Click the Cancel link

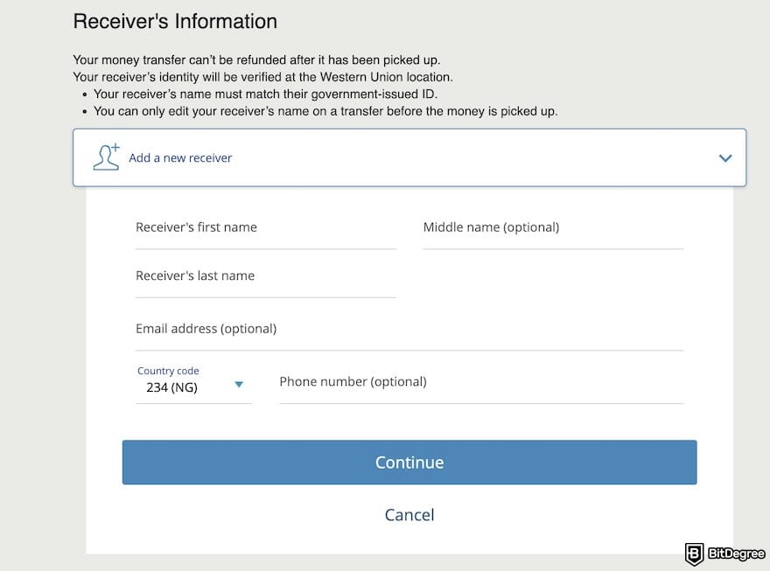click(x=409, y=515)
